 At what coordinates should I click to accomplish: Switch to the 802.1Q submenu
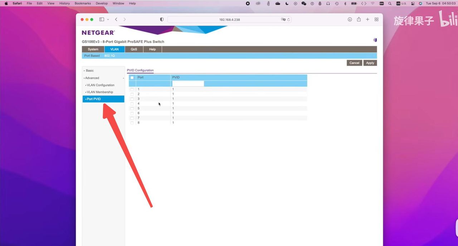point(109,56)
